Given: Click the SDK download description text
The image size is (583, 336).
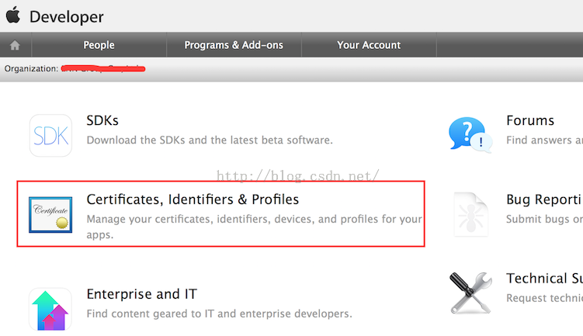Looking at the screenshot, I should [x=209, y=140].
